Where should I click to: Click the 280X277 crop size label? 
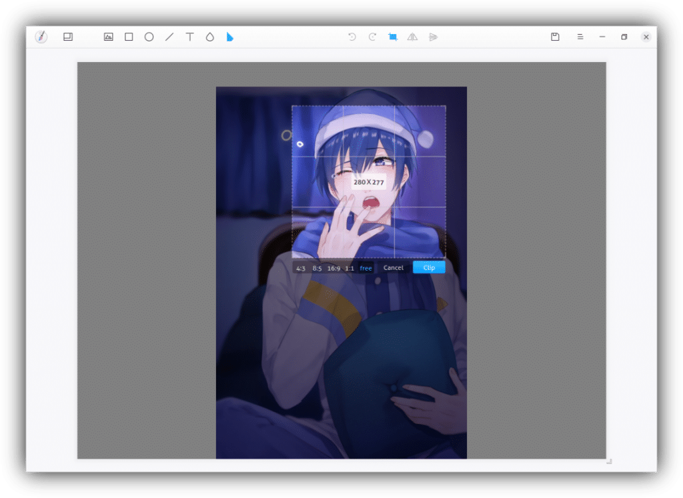[x=368, y=182]
